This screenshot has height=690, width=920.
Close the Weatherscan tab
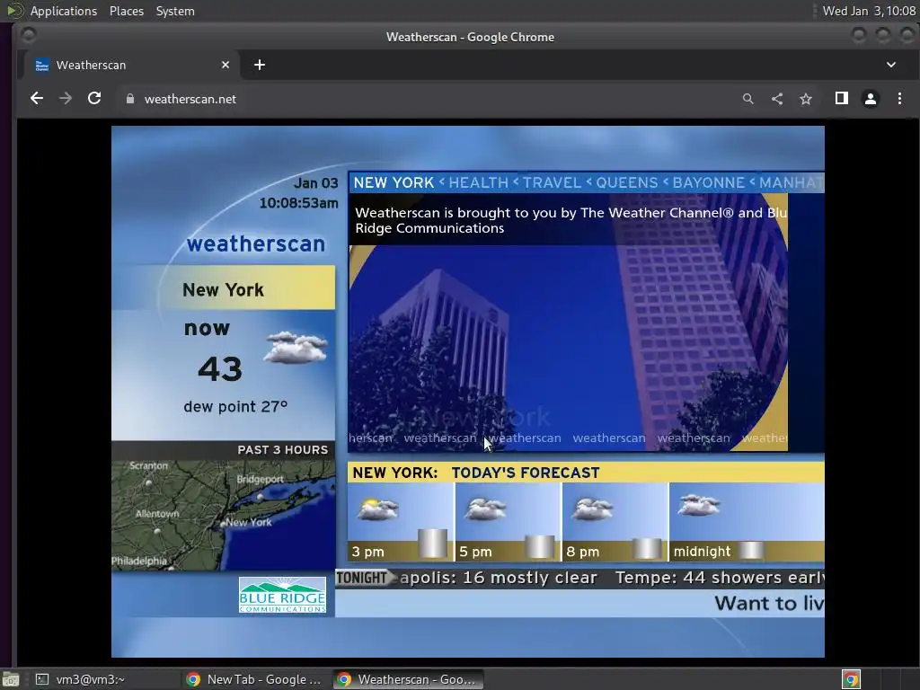click(226, 65)
